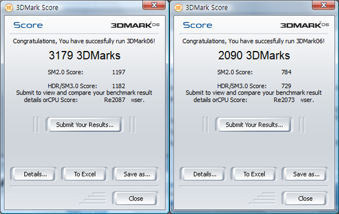Click the Score heading in left window
339x214 pixels.
[x=28, y=25]
